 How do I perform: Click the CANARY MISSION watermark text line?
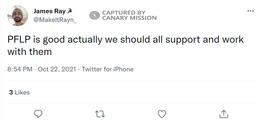point(129,18)
